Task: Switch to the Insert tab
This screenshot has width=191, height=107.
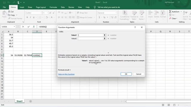Action: [22, 7]
